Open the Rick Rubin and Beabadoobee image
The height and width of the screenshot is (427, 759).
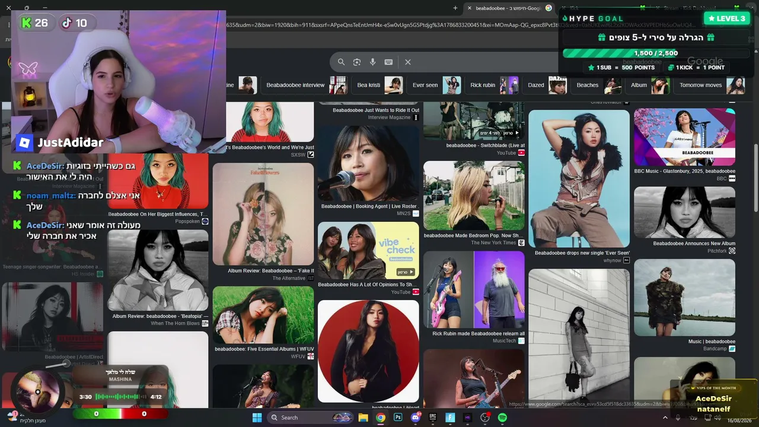coord(474,289)
